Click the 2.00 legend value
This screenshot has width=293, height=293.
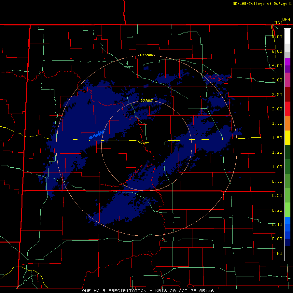[277, 109]
